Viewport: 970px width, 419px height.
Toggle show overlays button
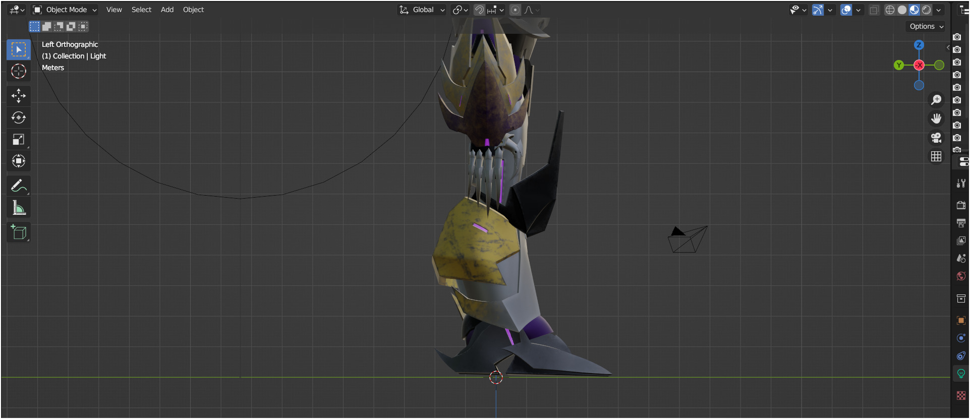click(846, 10)
